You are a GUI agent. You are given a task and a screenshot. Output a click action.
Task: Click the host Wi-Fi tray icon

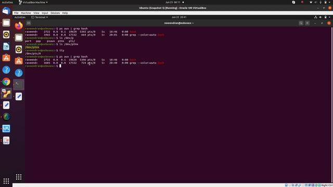coord(311,2)
